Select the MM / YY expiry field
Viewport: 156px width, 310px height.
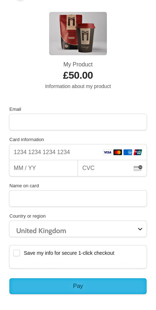(43, 168)
